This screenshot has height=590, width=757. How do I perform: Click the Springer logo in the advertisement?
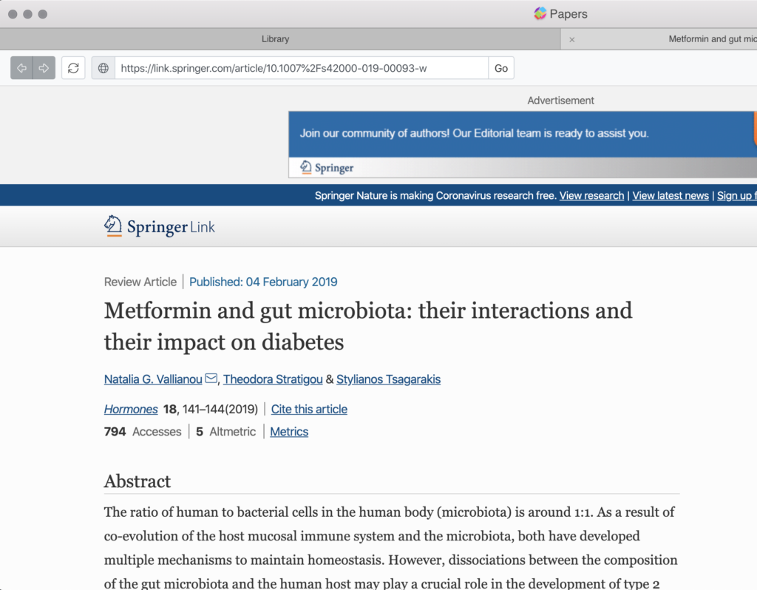pos(327,168)
